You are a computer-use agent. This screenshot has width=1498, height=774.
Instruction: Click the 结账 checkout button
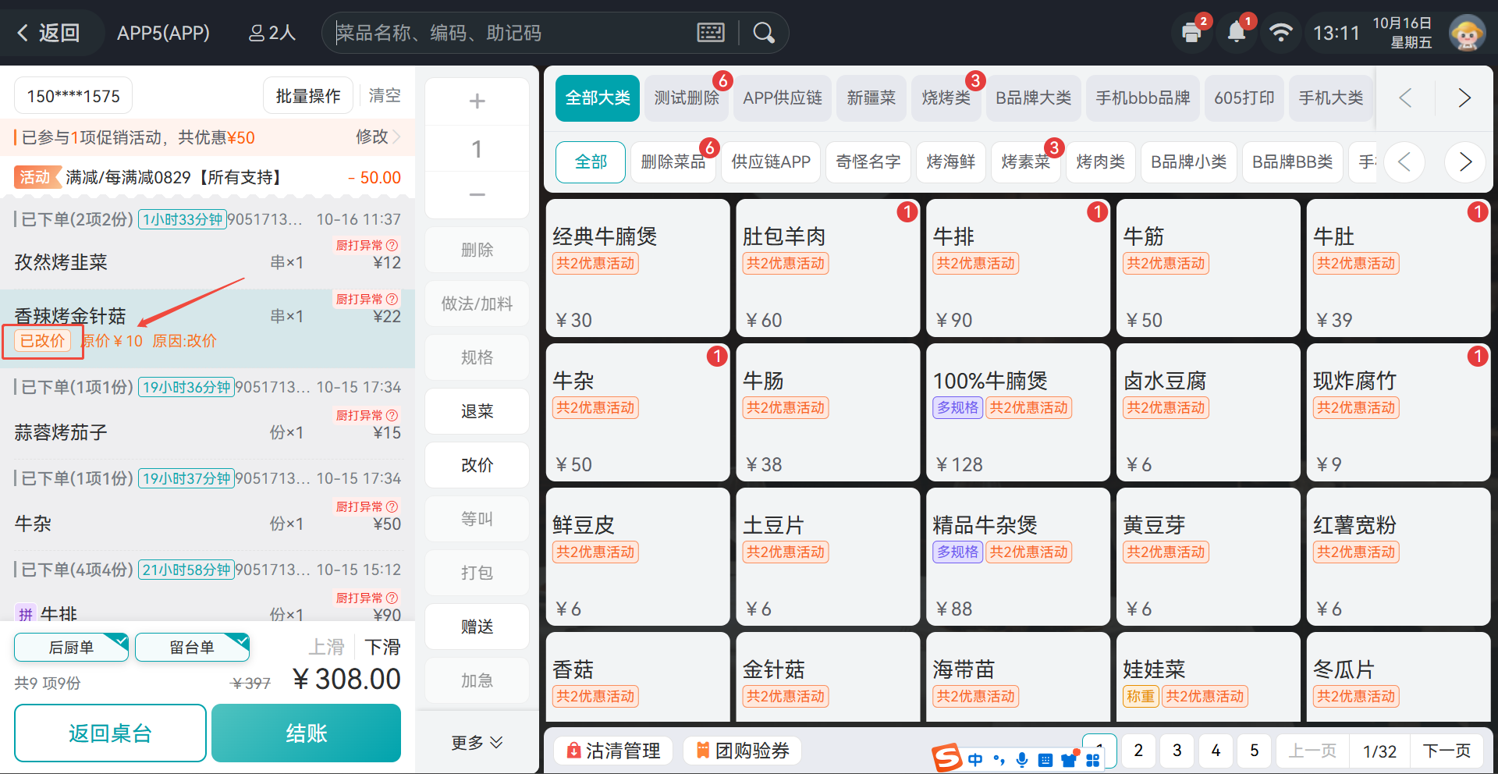(306, 733)
